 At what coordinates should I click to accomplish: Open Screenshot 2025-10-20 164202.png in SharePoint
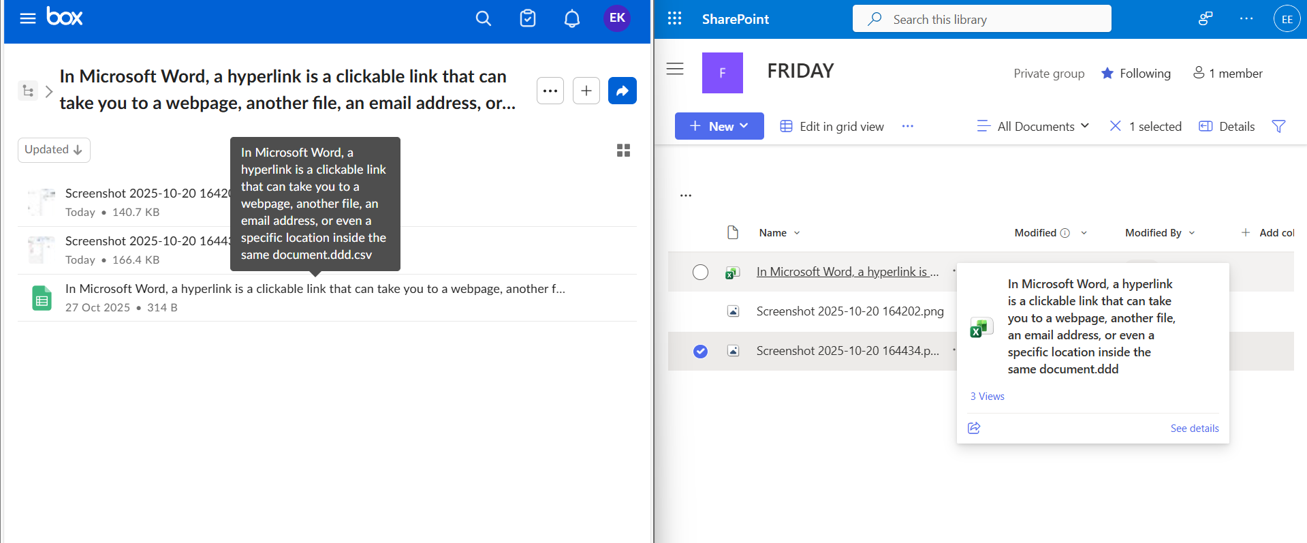point(850,311)
